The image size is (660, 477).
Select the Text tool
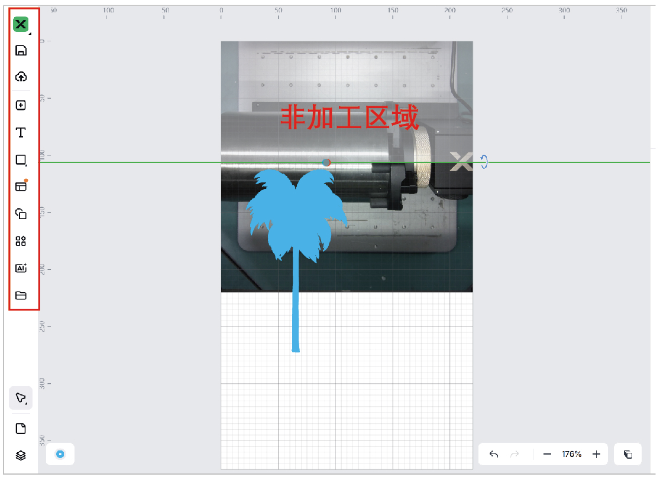pyautogui.click(x=21, y=132)
